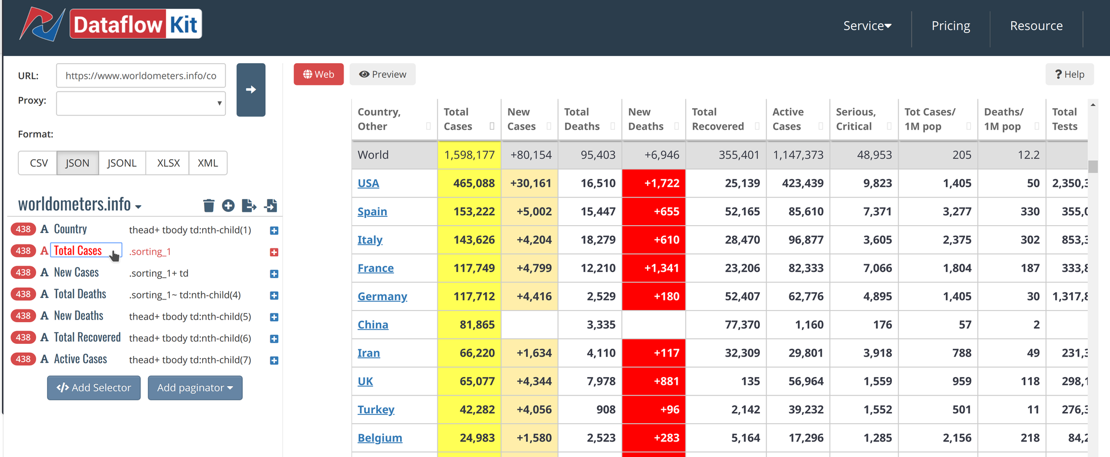Click the type 'A' icon of Total Cases selector
This screenshot has height=457, width=1110.
click(x=44, y=251)
